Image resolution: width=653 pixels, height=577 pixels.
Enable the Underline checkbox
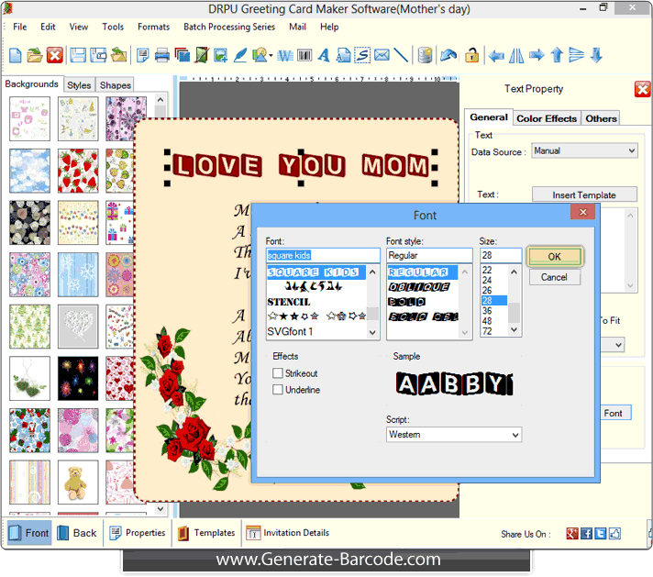coord(278,390)
